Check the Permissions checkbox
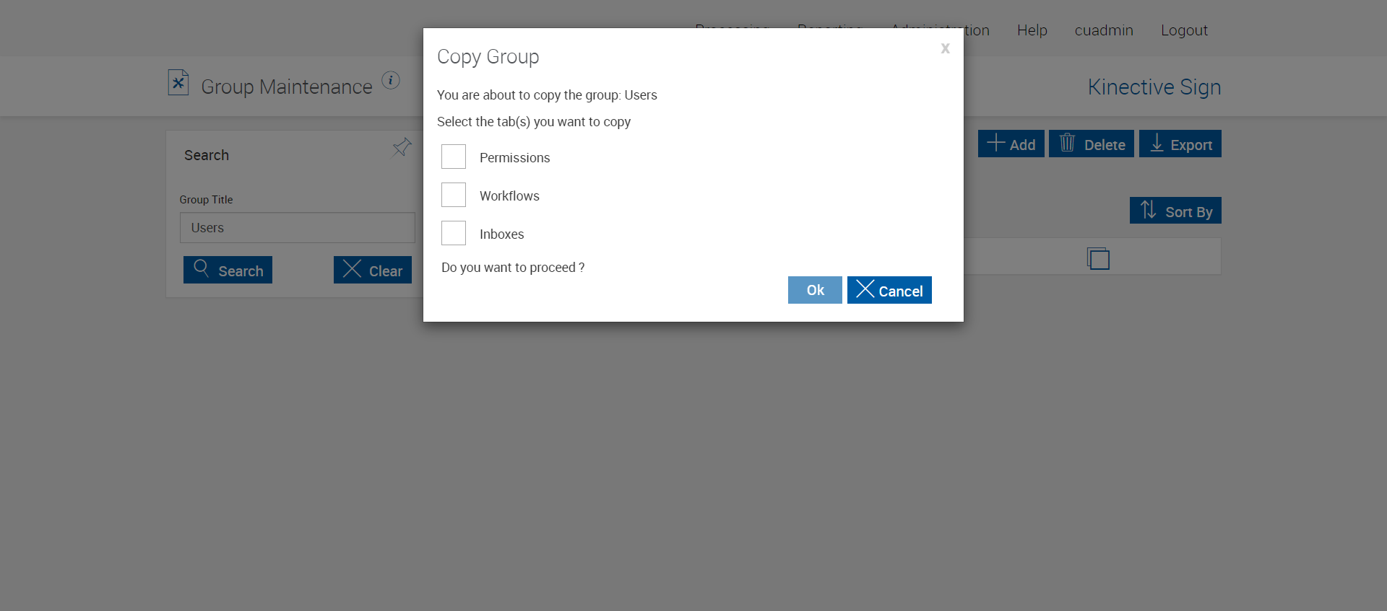 [454, 157]
